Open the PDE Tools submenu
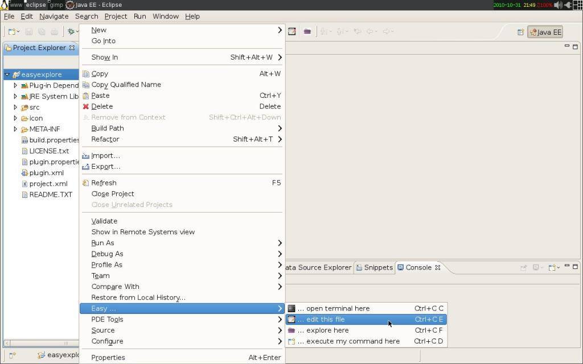This screenshot has width=583, height=364. (182, 320)
